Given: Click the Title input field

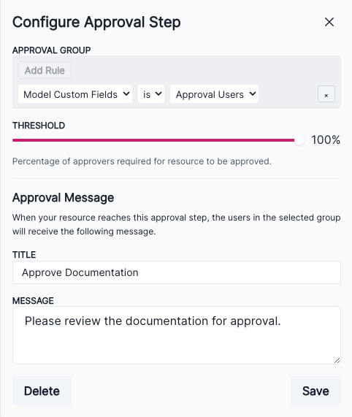Looking at the screenshot, I should tap(177, 272).
